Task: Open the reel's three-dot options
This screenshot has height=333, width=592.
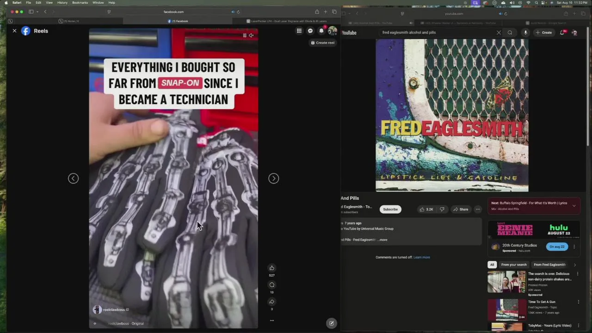Action: tap(272, 320)
